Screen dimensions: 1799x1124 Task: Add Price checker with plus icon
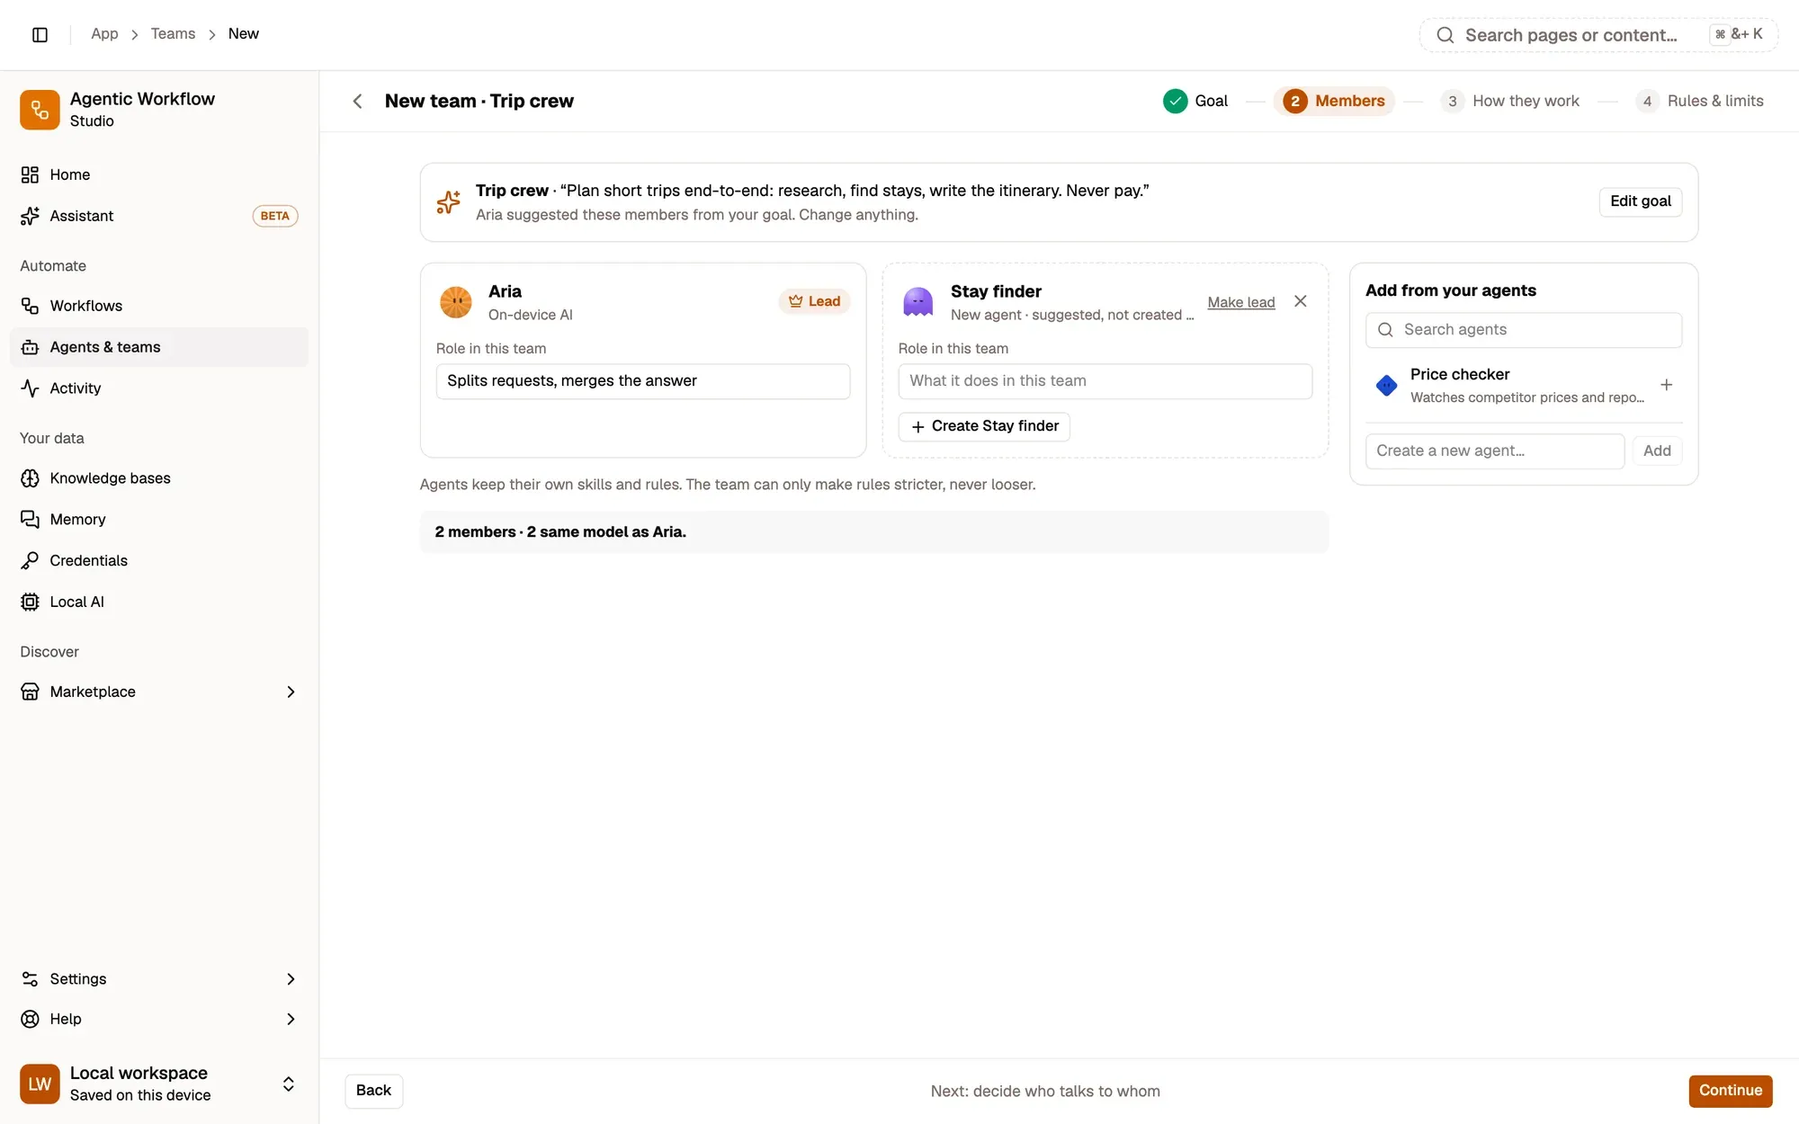point(1666,385)
